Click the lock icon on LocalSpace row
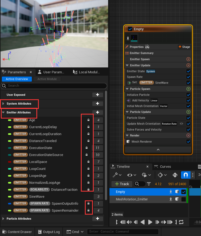The width and height of the screenshot is (201, 236). [x=88, y=162]
